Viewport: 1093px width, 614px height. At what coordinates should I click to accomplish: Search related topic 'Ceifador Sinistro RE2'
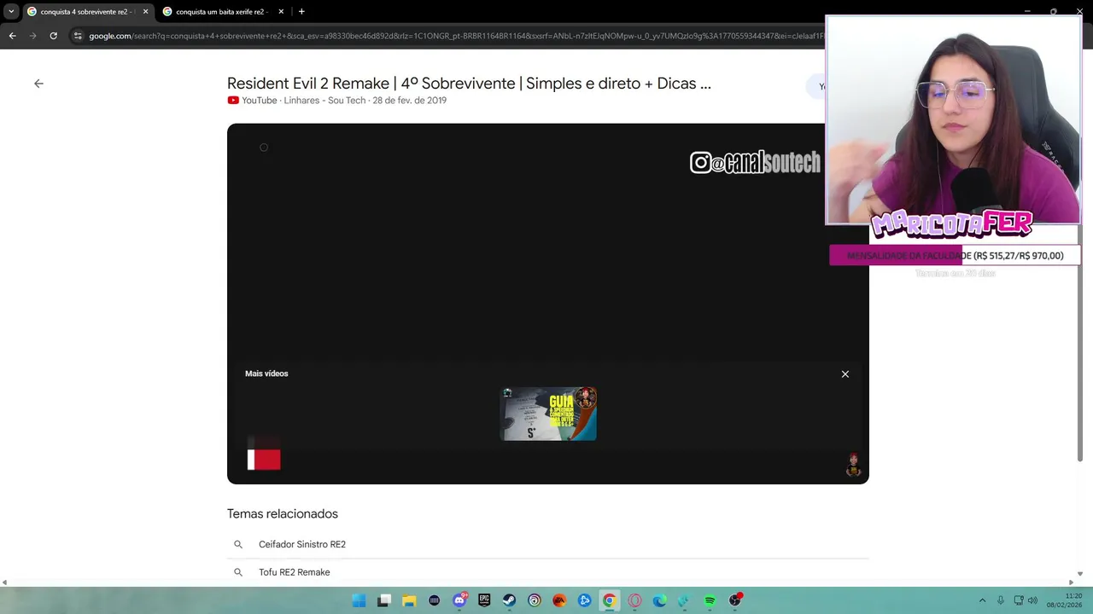[x=302, y=544]
